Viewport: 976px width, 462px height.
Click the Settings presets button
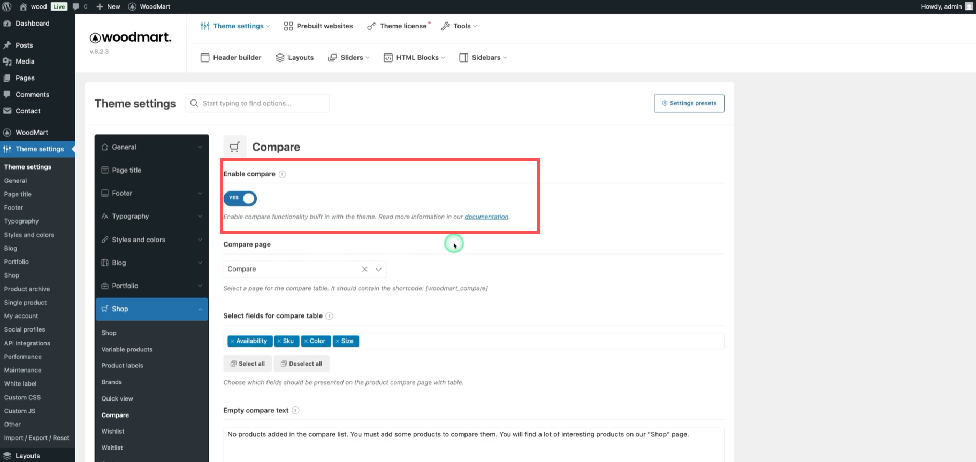(689, 103)
